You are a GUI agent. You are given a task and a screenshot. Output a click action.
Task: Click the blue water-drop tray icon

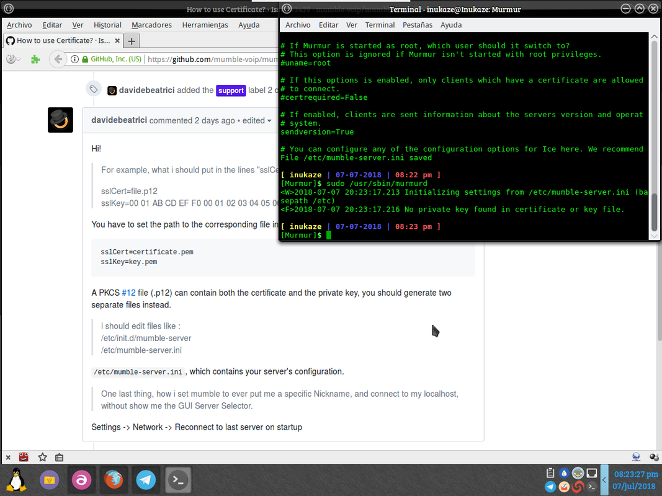564,473
